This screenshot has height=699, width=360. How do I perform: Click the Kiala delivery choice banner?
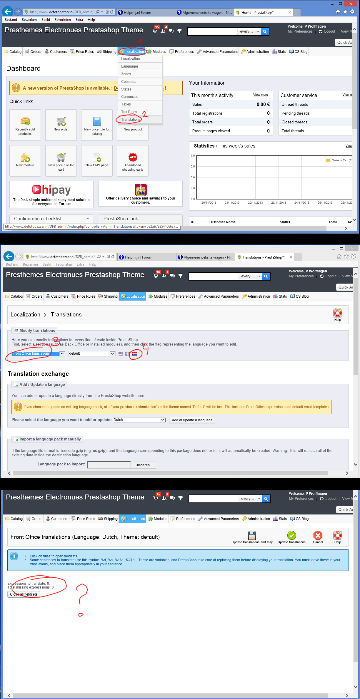point(141,194)
